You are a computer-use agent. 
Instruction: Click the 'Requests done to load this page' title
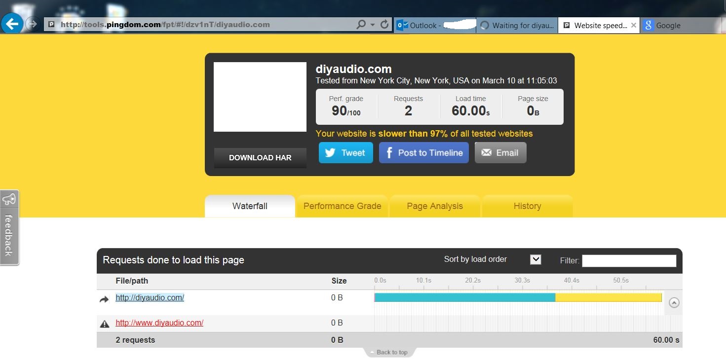(173, 260)
